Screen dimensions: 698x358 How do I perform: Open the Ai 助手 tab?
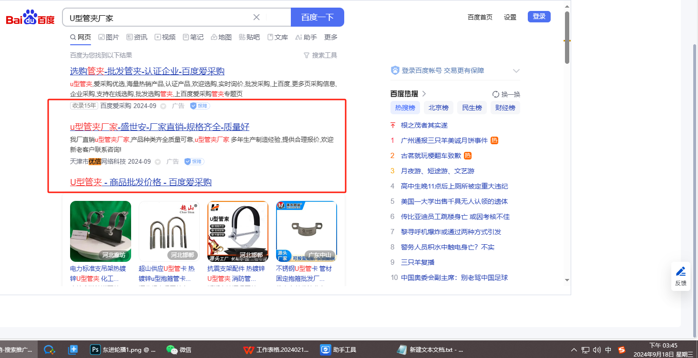tap(306, 37)
